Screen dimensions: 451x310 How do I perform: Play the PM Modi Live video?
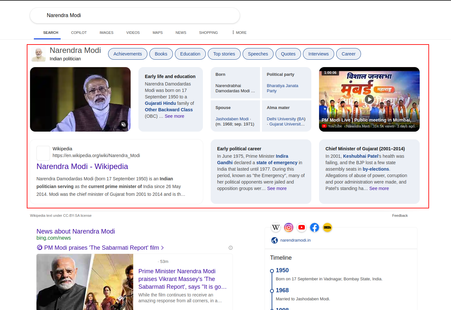(369, 99)
